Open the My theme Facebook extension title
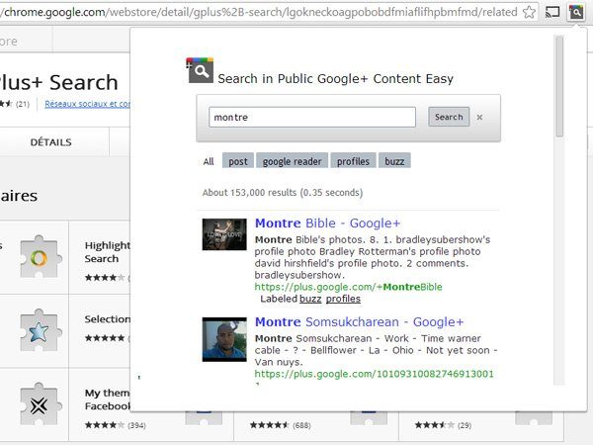This screenshot has width=593, height=445. [x=107, y=400]
